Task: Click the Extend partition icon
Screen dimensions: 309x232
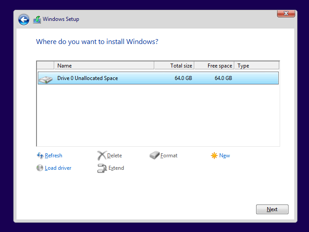Action: [102, 168]
